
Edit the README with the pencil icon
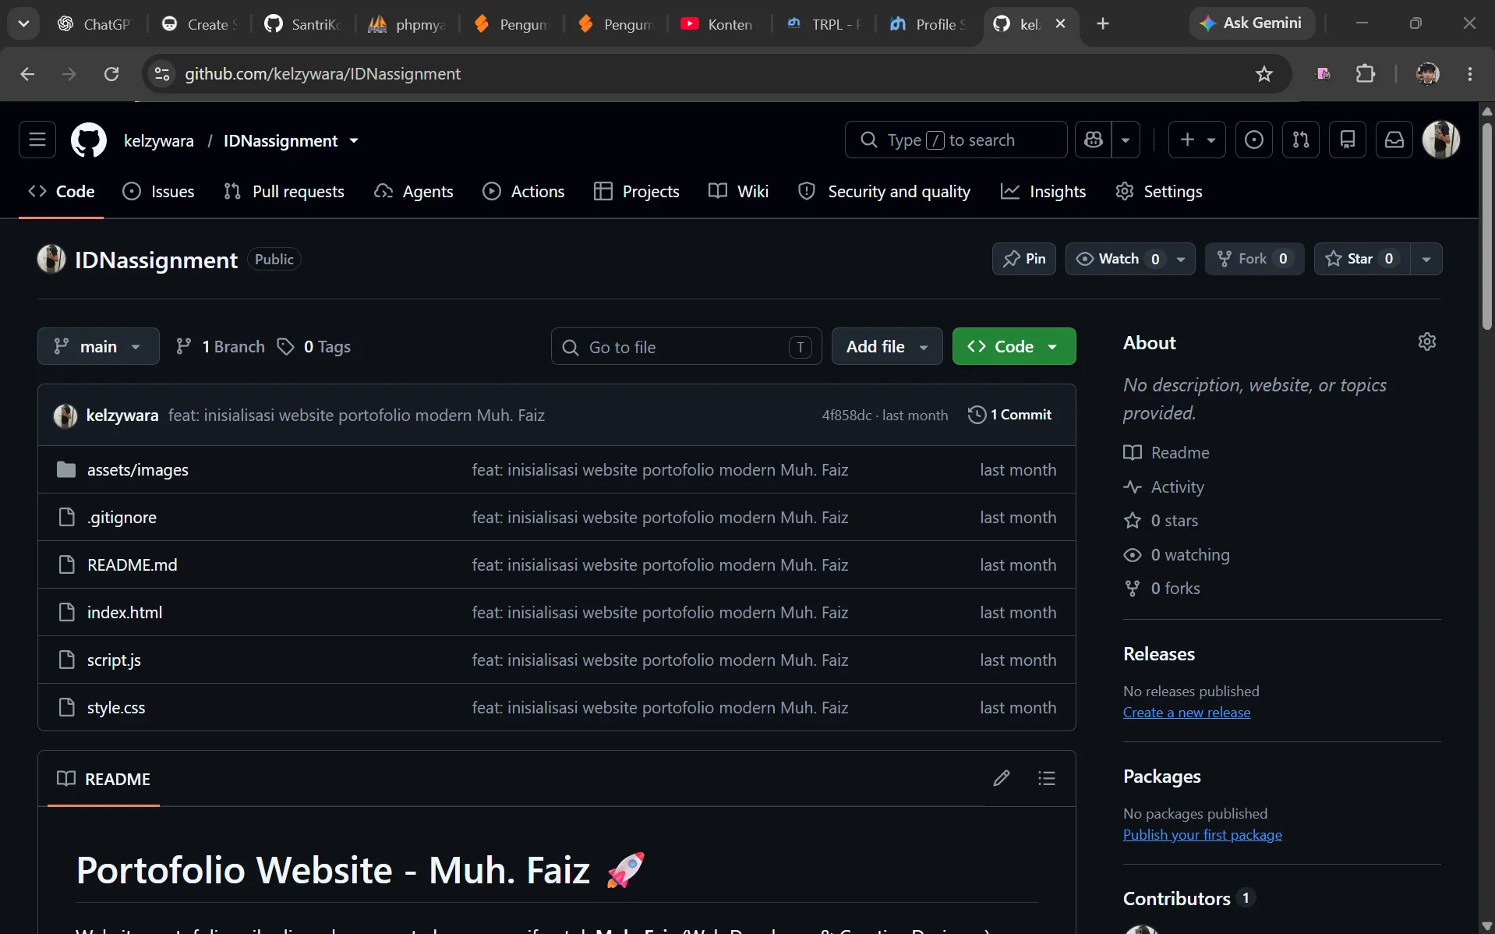[x=1002, y=778]
